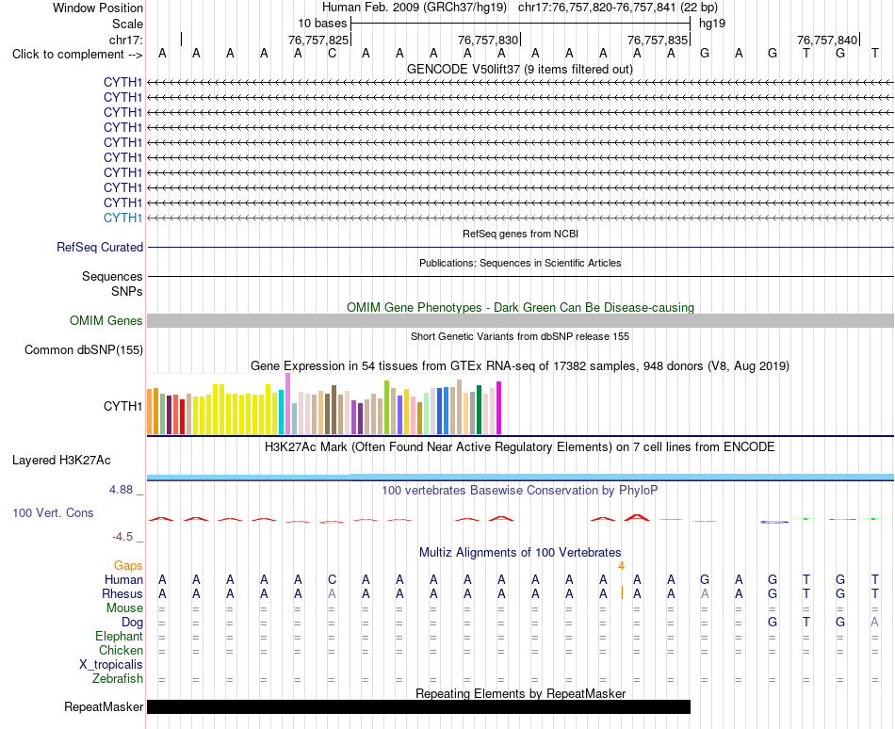The width and height of the screenshot is (895, 729).
Task: Click the Layered H3K27Ac track label
Action: [61, 461]
